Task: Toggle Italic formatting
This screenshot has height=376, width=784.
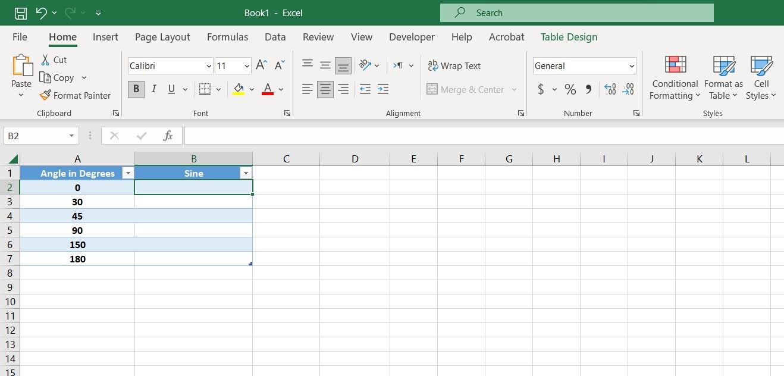Action: 154,89
